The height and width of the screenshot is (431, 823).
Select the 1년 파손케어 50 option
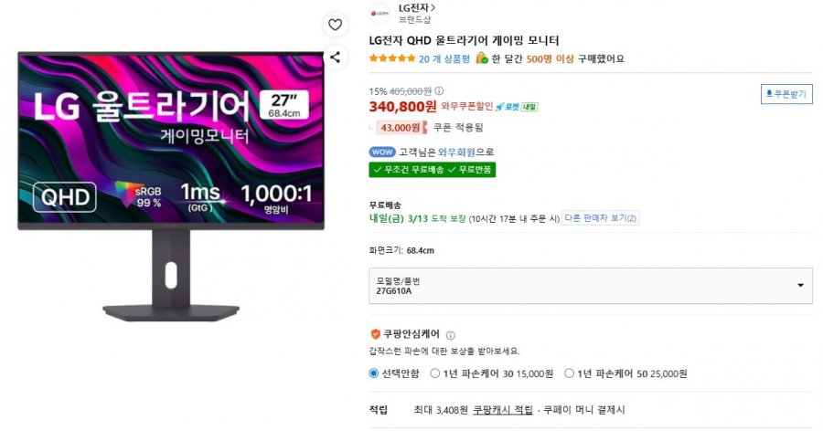(x=569, y=373)
